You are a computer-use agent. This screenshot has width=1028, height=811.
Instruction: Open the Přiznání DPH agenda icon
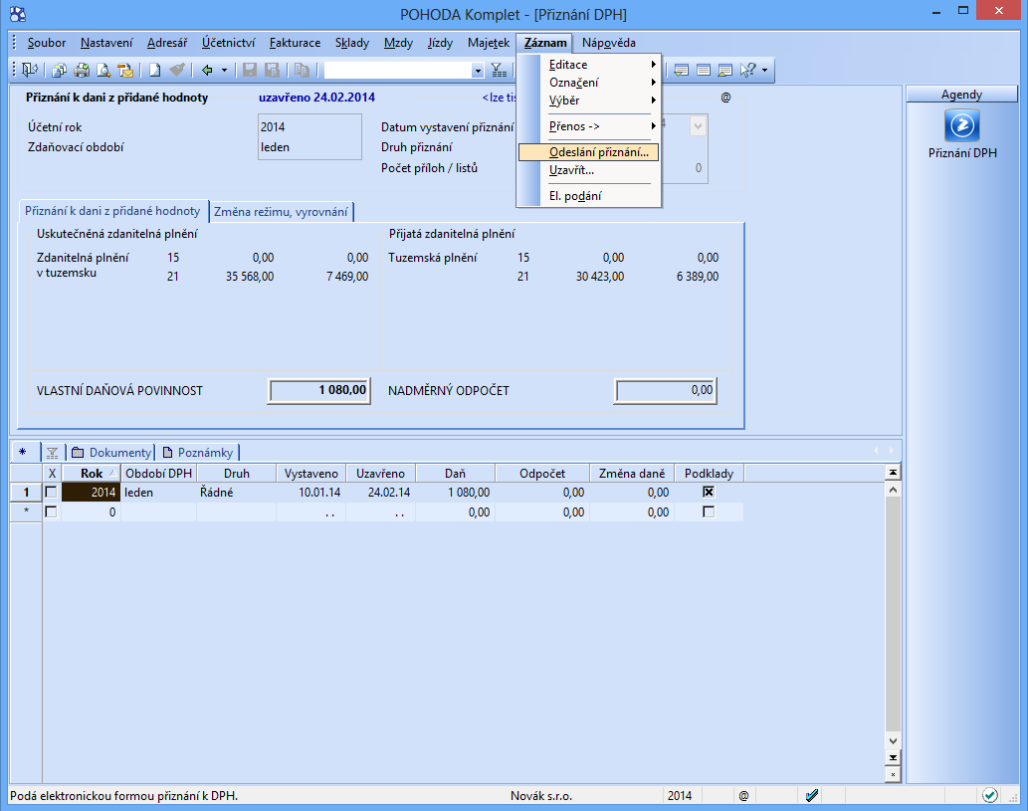(961, 126)
